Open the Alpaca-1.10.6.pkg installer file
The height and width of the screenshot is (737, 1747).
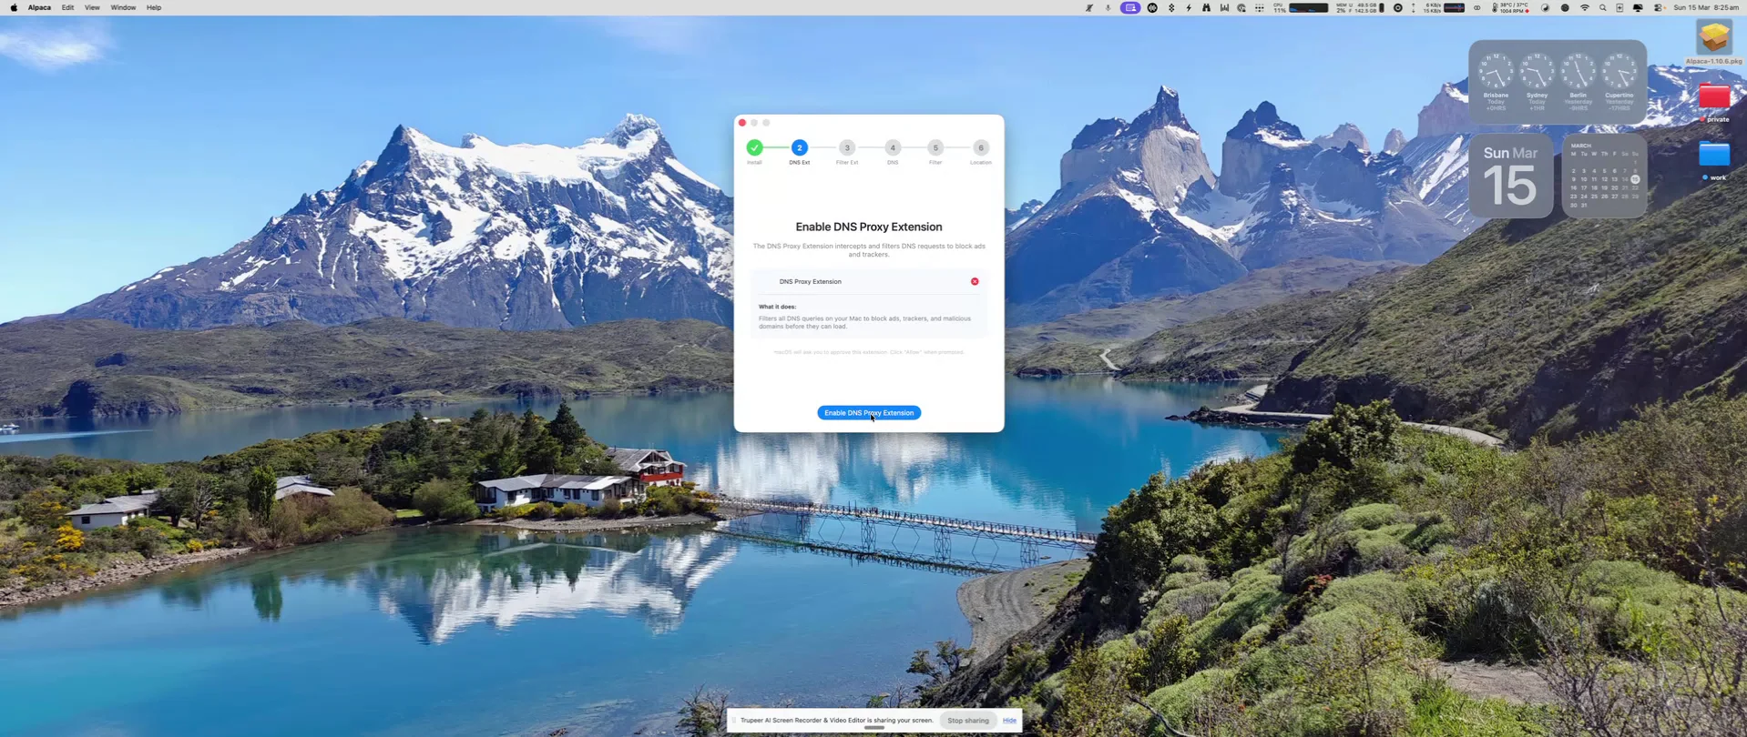pyautogui.click(x=1713, y=39)
